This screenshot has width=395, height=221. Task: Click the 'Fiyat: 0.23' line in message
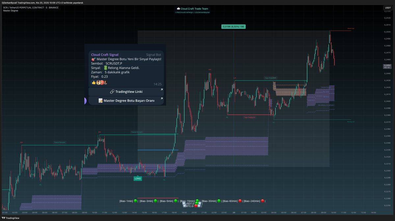pos(99,77)
